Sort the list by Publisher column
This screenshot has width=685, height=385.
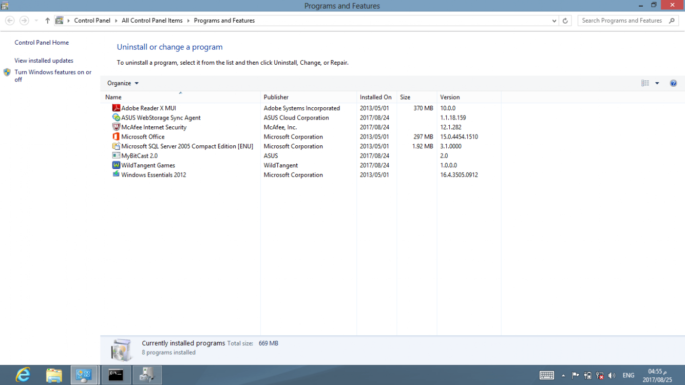coord(309,97)
